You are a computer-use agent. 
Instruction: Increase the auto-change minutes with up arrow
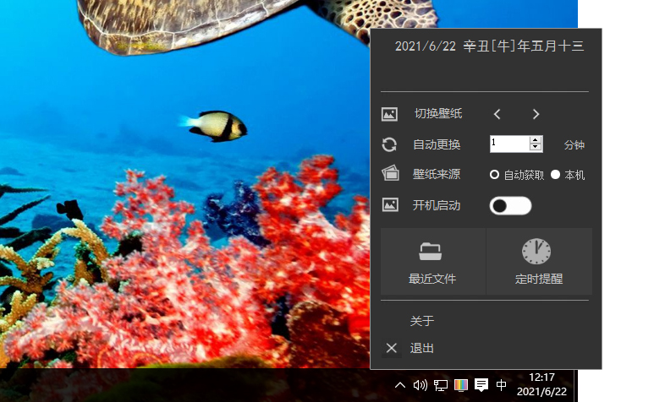(x=536, y=140)
